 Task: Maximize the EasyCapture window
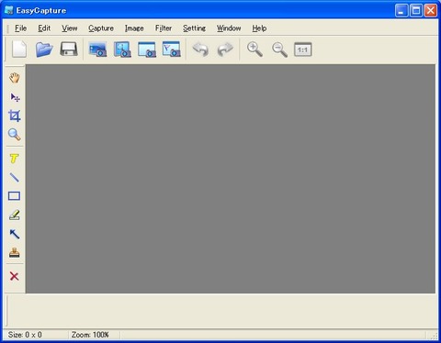point(416,11)
